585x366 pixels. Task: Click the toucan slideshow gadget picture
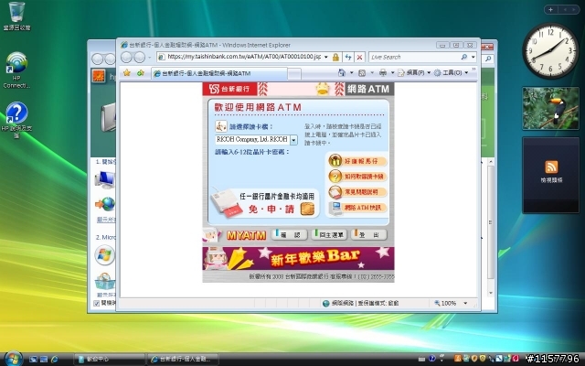point(550,108)
